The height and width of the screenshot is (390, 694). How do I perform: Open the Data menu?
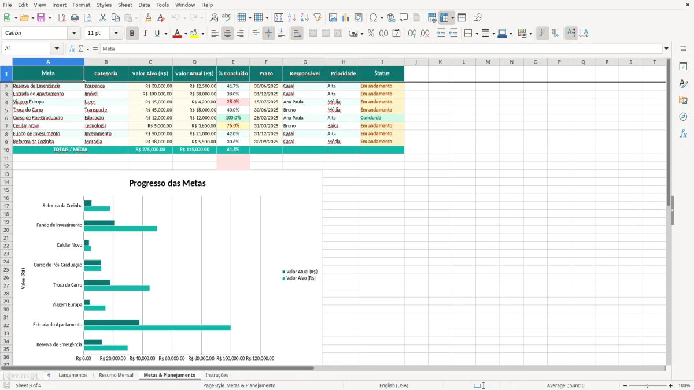[x=144, y=5]
